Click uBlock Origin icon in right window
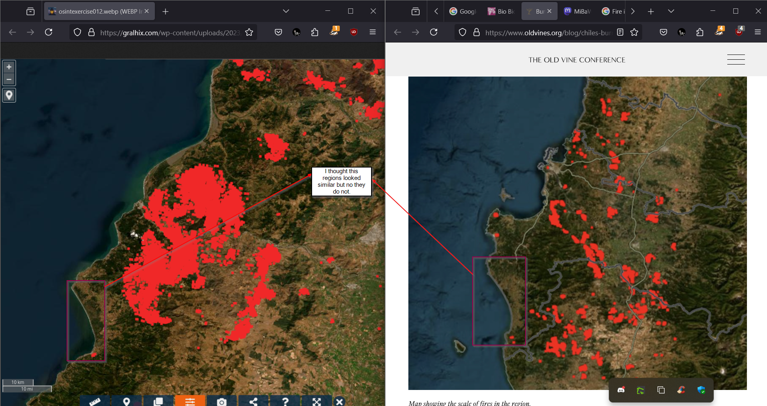This screenshot has width=767, height=406. [x=739, y=32]
